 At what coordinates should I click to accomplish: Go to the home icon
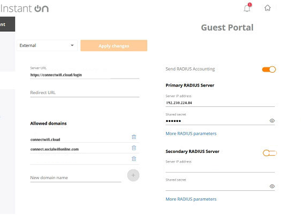pyautogui.click(x=267, y=8)
